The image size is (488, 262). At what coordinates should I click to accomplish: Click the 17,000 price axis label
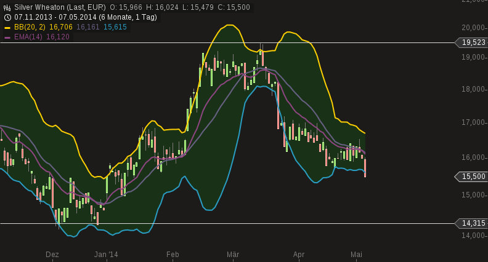pos(474,122)
